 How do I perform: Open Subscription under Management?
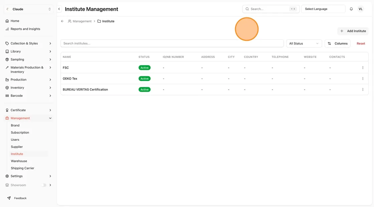pos(20,132)
